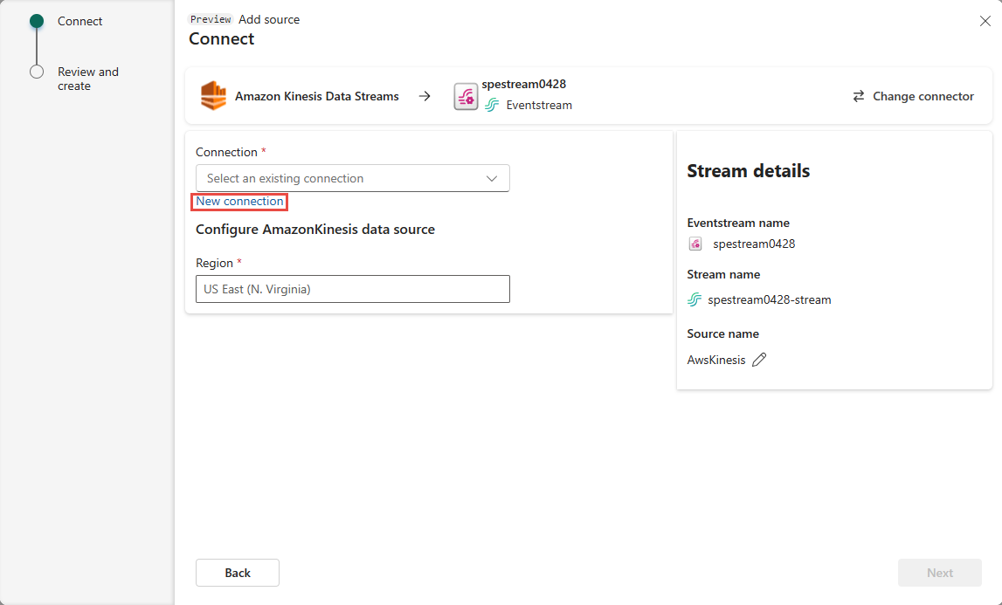Dismiss the Add source dialog with X
The width and height of the screenshot is (1002, 605).
985,20
